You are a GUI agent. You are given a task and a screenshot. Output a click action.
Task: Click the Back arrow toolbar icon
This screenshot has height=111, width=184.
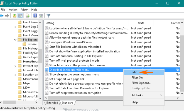(2, 16)
